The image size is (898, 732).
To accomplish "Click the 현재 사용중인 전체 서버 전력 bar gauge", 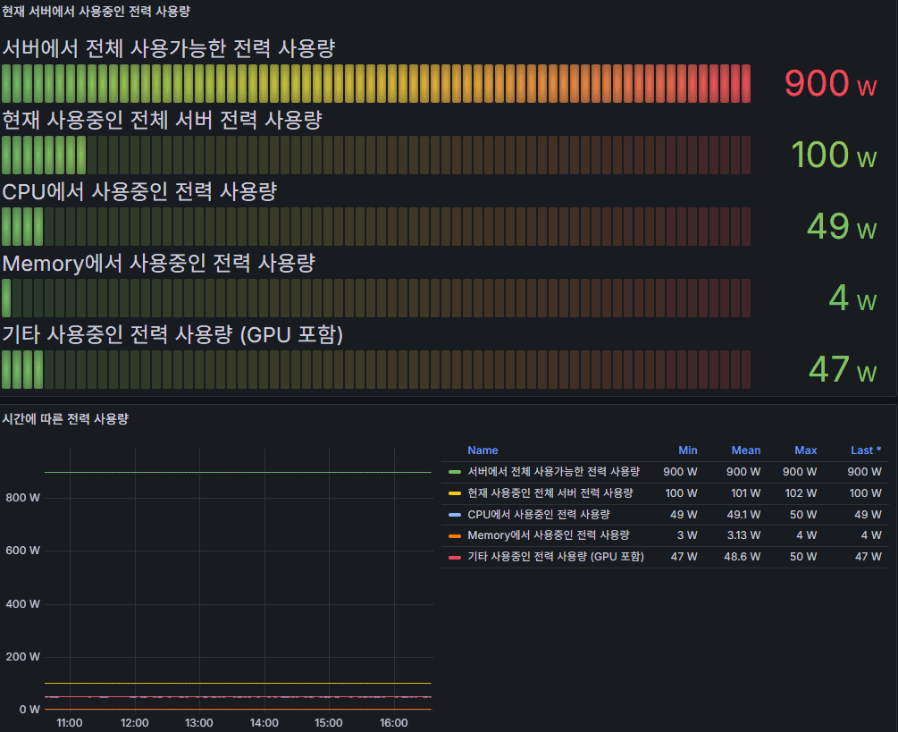I will 375,155.
